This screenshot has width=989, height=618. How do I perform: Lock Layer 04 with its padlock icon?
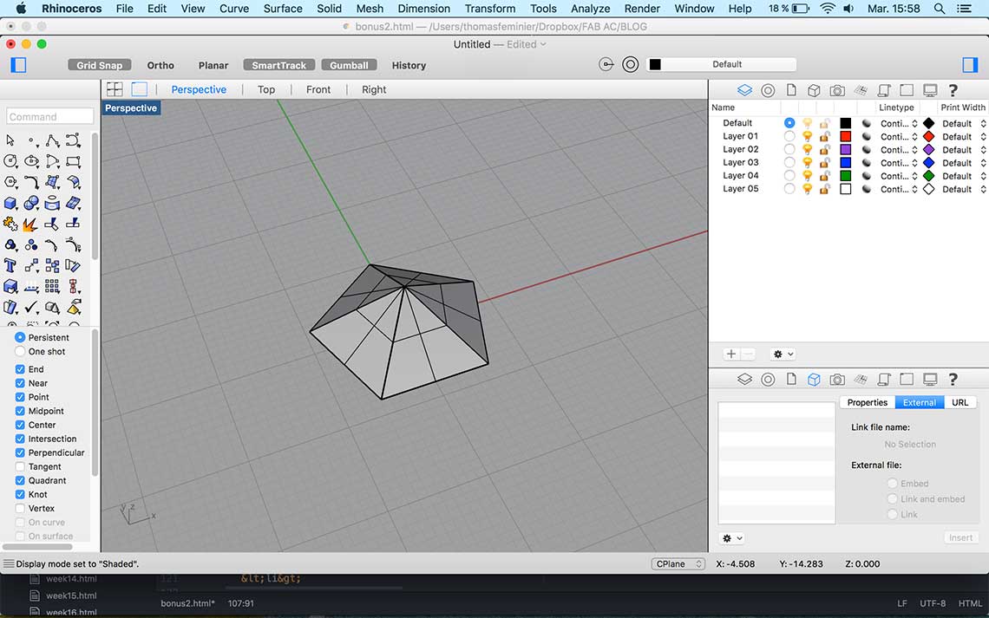[x=824, y=176]
